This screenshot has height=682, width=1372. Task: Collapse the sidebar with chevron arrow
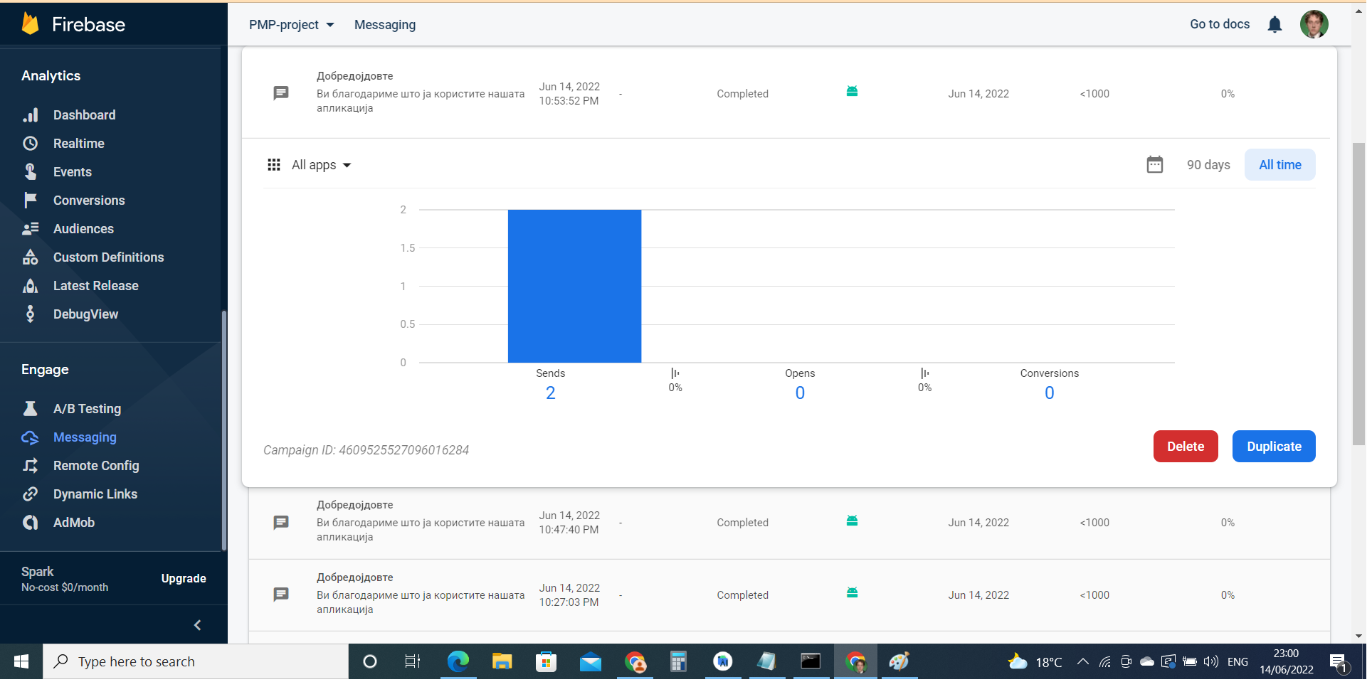[199, 626]
